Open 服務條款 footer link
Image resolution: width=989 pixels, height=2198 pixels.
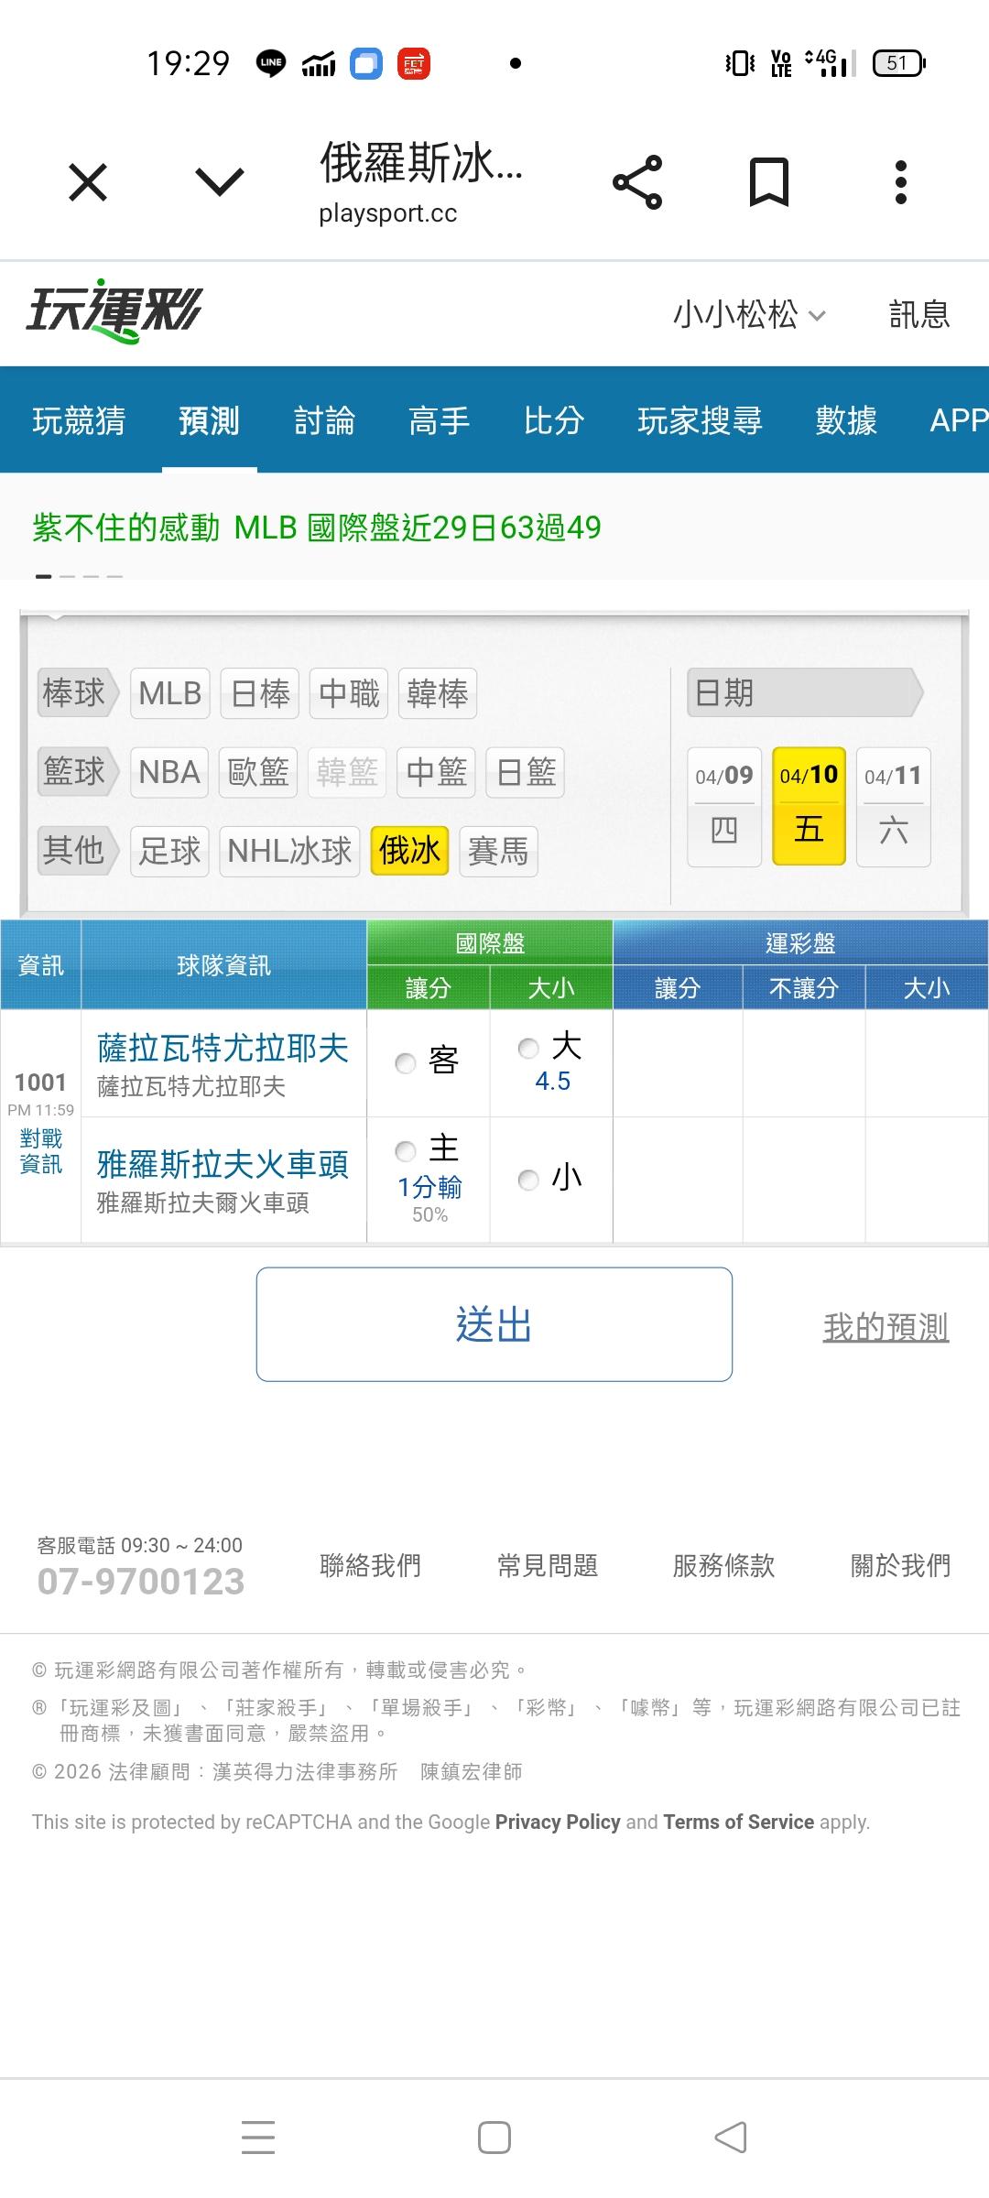tap(723, 1565)
